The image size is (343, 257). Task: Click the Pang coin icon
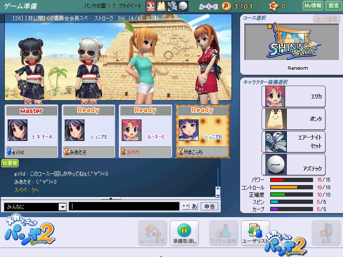click(226, 6)
